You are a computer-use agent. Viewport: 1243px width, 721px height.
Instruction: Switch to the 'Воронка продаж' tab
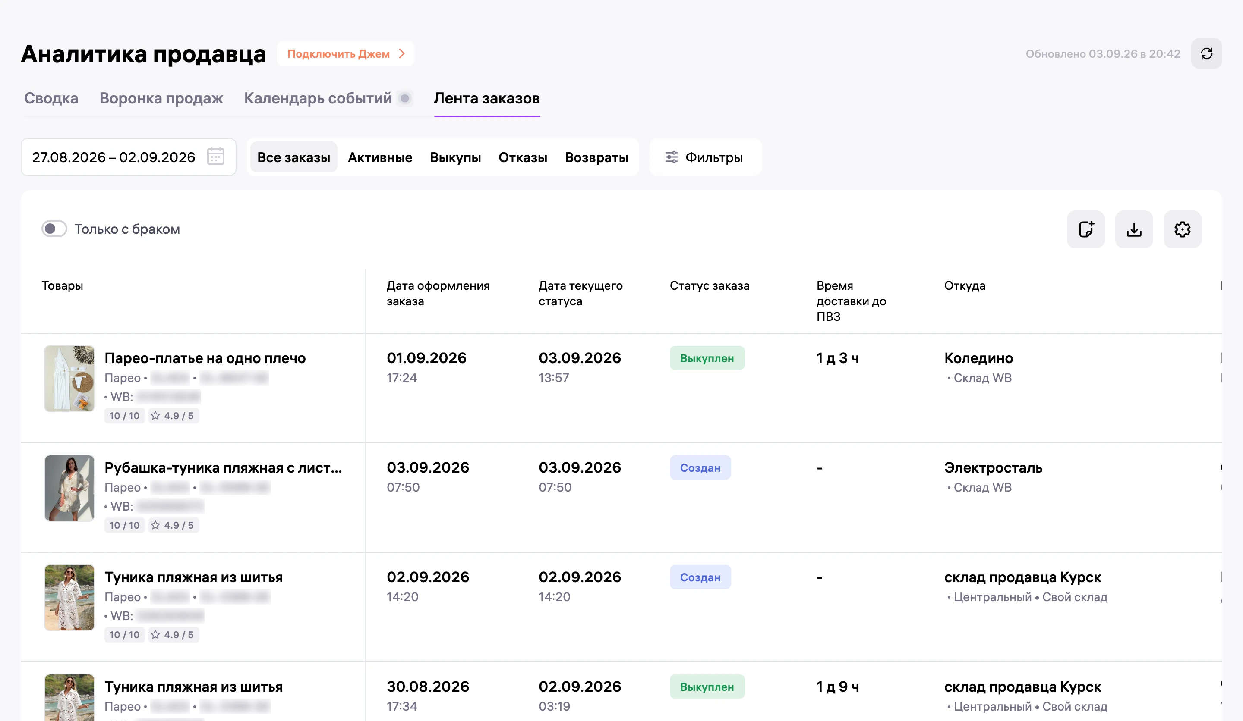pos(161,98)
